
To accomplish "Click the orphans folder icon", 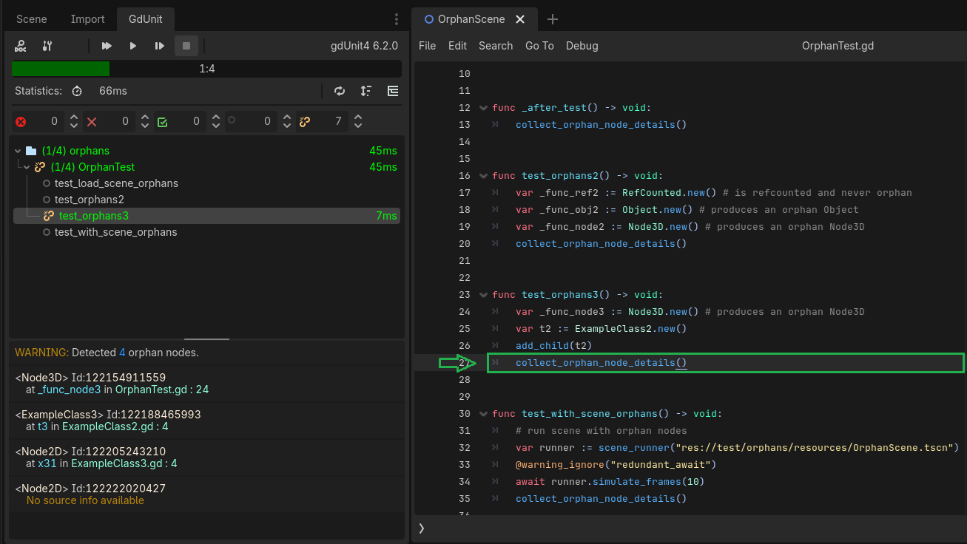I will (x=31, y=151).
